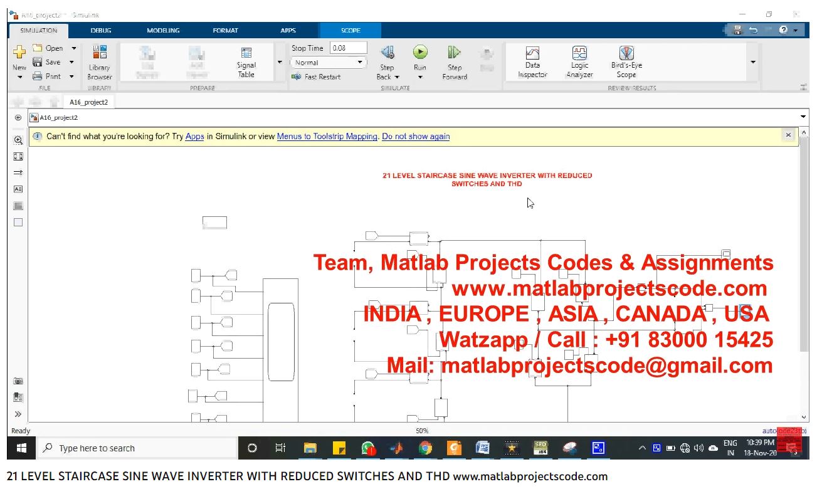Switch to the APPS tab
This screenshot has width=817, height=489.
(288, 30)
